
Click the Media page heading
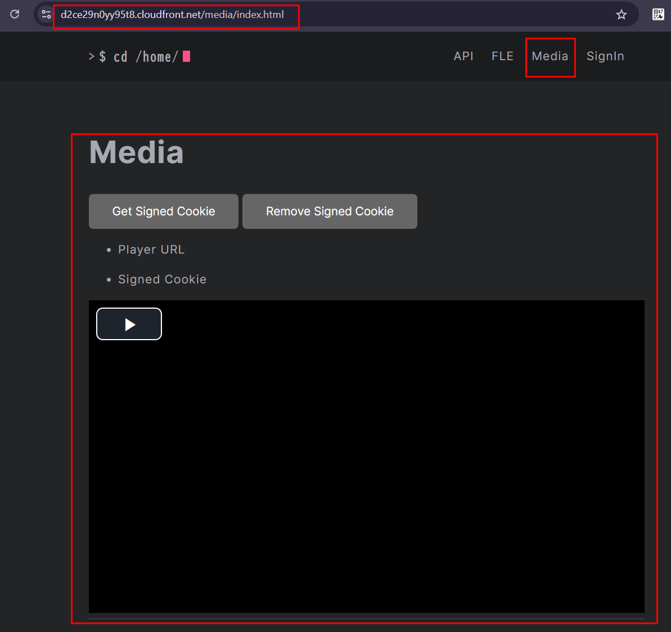point(137,152)
